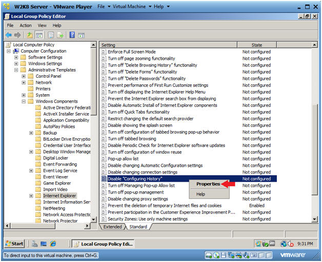The height and width of the screenshot is (262, 322).
Task: Click the Start button
Action: pyautogui.click(x=14, y=244)
